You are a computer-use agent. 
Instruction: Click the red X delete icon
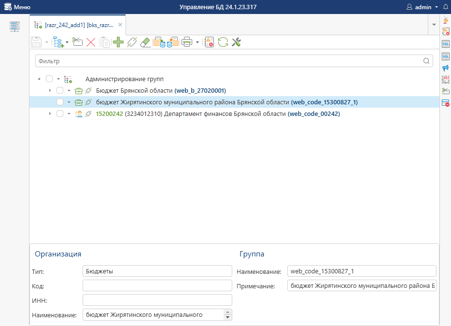(91, 43)
